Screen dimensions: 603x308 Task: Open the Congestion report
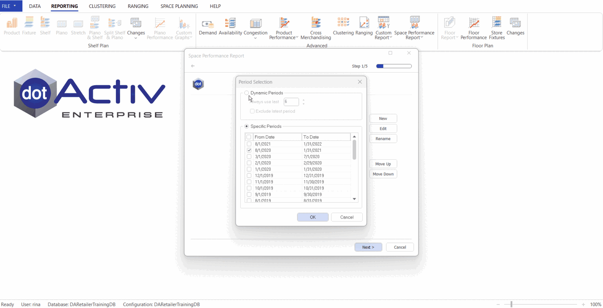[256, 26]
